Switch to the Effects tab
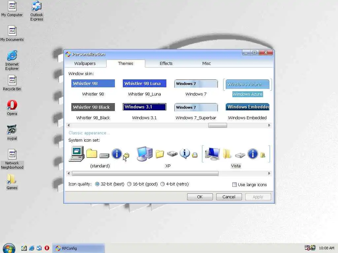This screenshot has width=338, height=253. pos(166,64)
